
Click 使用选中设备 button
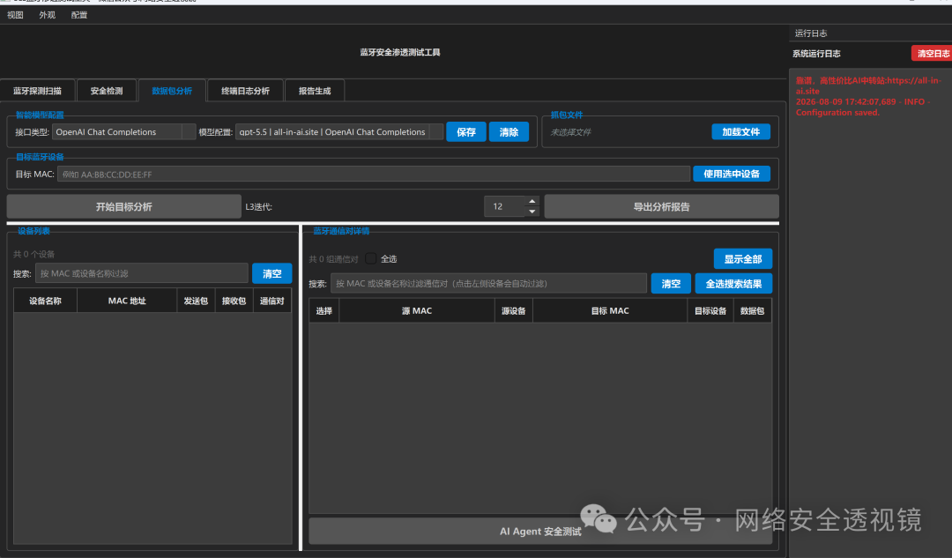(x=732, y=174)
